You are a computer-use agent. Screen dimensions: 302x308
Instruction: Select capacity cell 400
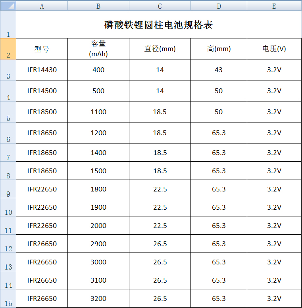tap(98, 70)
